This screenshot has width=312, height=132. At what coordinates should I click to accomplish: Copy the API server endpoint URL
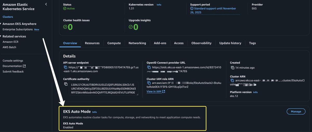click(66, 67)
